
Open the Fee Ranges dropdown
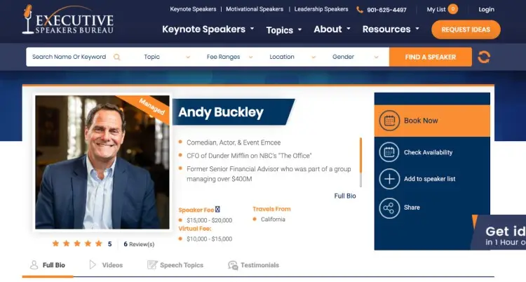[x=229, y=57]
